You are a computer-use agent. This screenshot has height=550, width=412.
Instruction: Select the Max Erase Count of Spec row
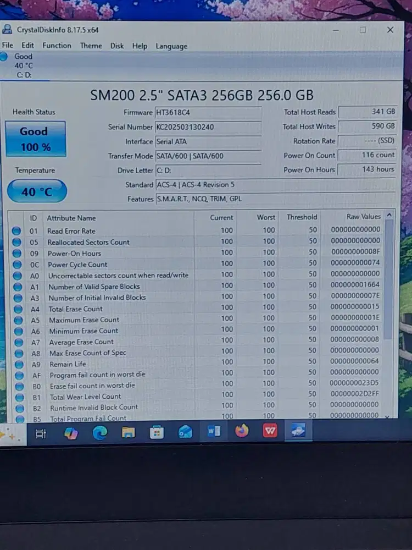click(x=198, y=352)
